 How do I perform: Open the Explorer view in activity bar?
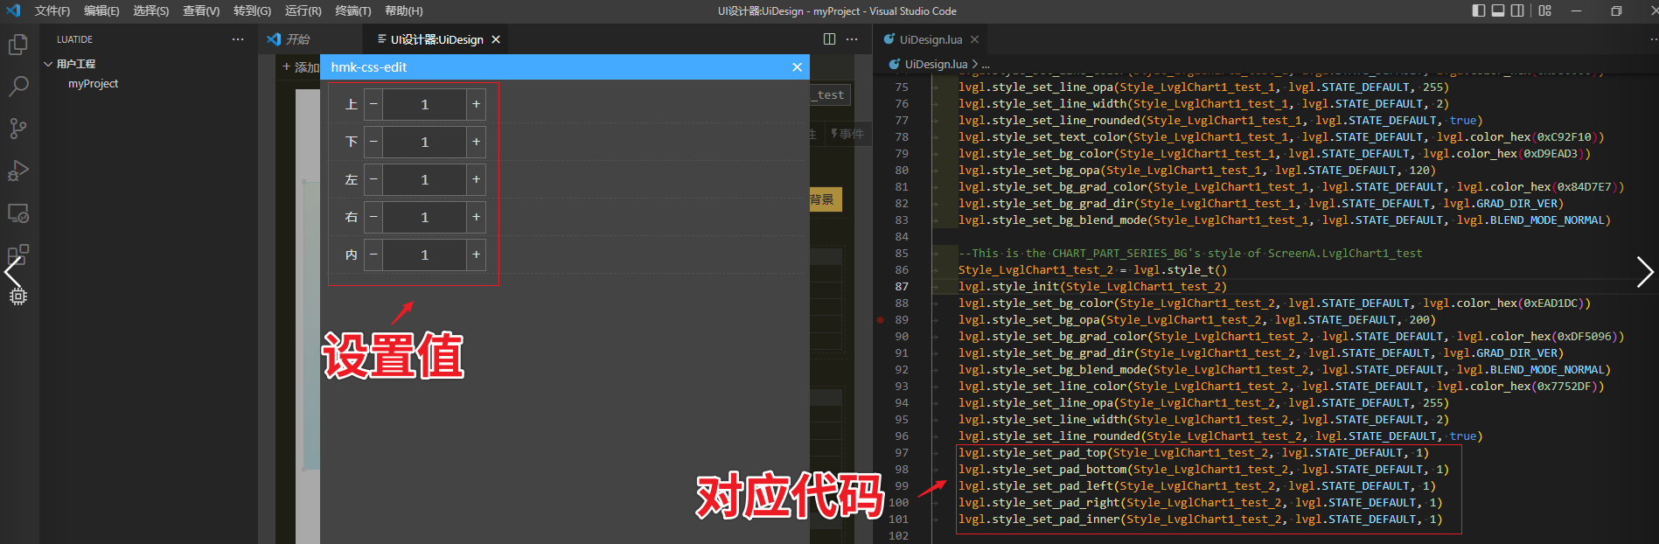(18, 45)
